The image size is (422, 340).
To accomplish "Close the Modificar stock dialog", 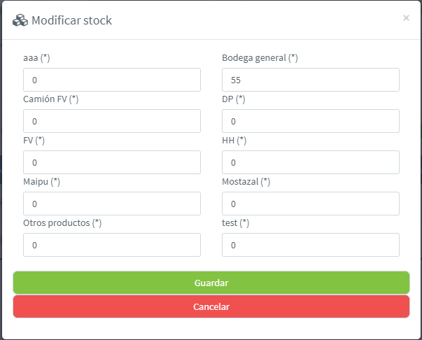I will (406, 17).
